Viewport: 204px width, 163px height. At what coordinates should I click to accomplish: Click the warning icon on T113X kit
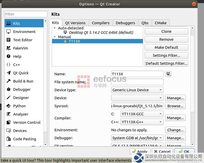click(65, 41)
